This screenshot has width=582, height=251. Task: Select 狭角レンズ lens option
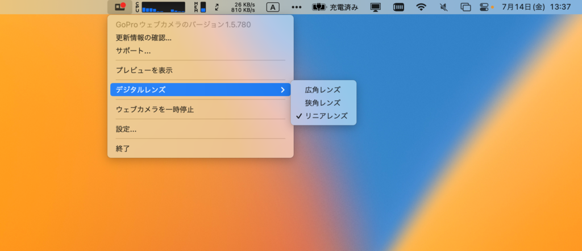323,103
